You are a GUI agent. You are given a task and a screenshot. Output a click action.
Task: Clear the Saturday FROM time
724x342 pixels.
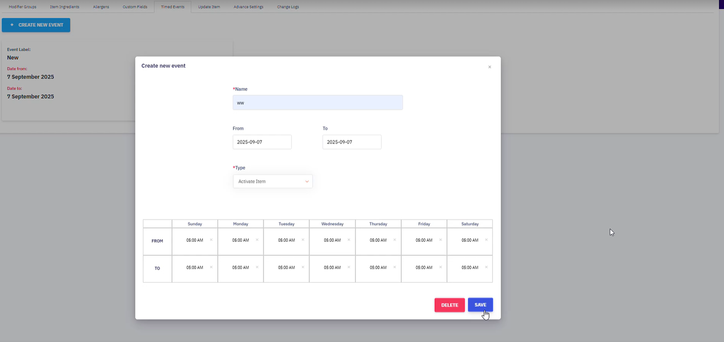click(486, 240)
